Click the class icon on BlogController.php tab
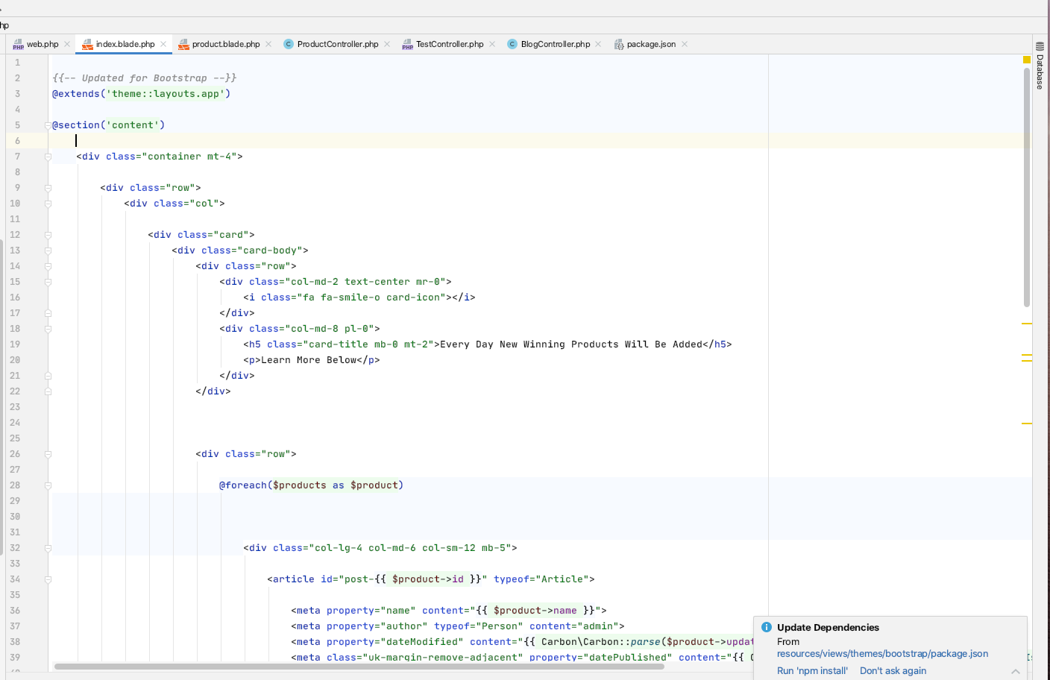1050x680 pixels. [512, 44]
